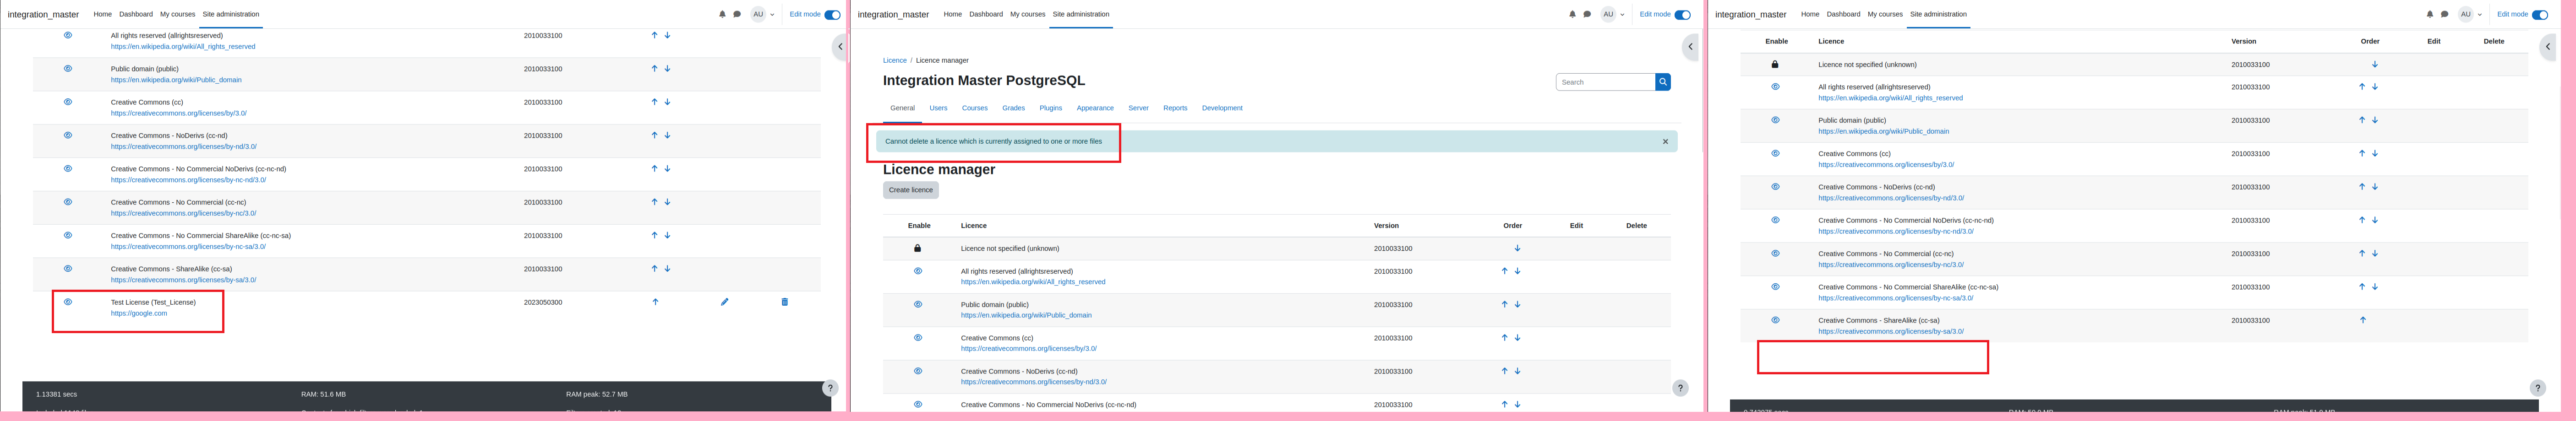Open by-nc-sa/3.0 link in left panel
Image resolution: width=2576 pixels, height=421 pixels.
(x=188, y=247)
